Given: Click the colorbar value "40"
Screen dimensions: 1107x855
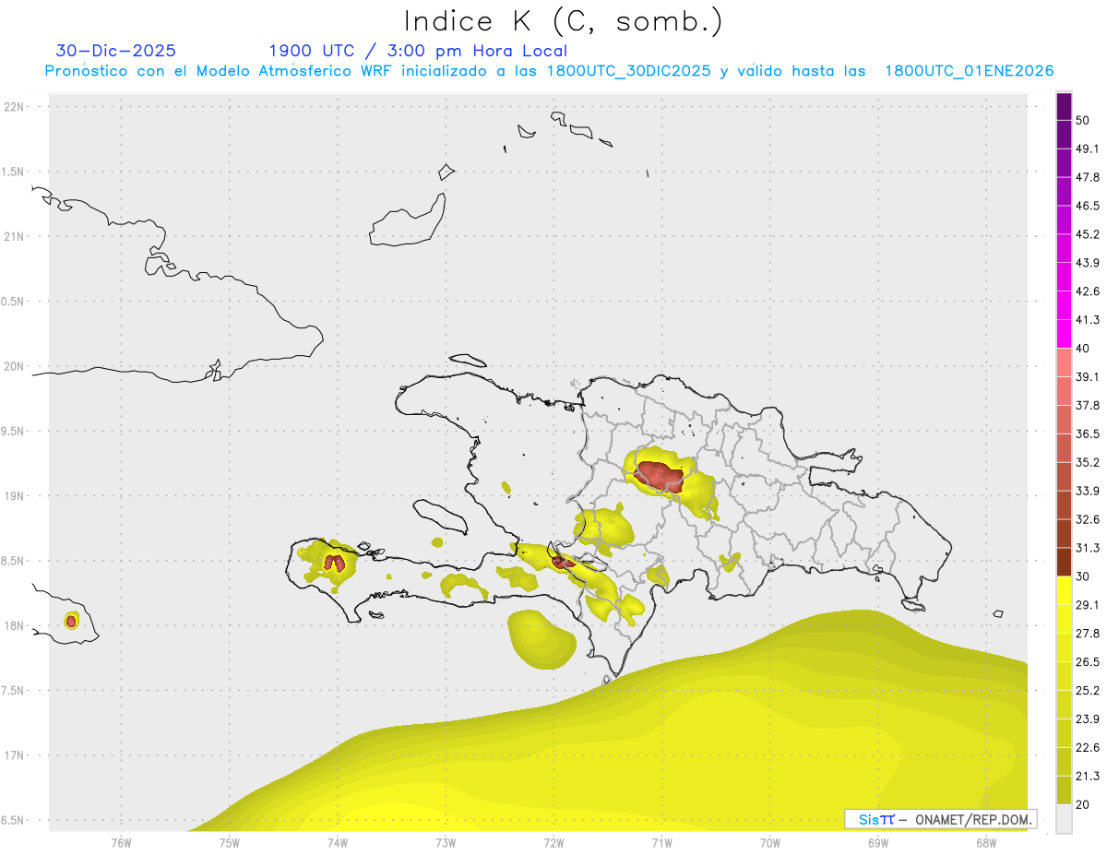Looking at the screenshot, I should (1083, 349).
